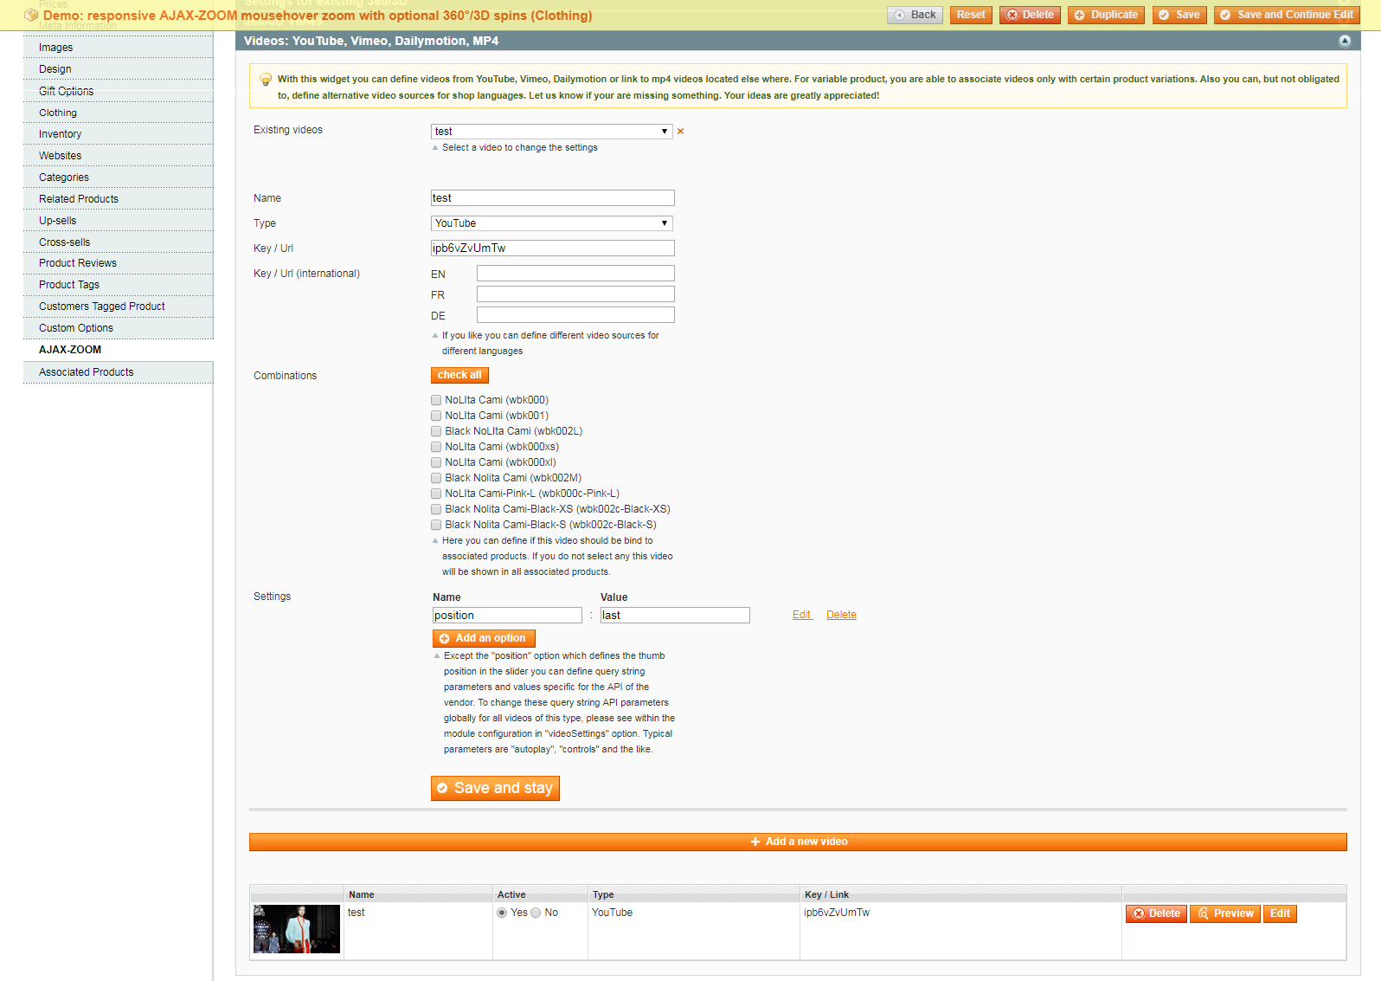Open the Gift Options tab
Screen dimensions: 1381x981
click(118, 91)
